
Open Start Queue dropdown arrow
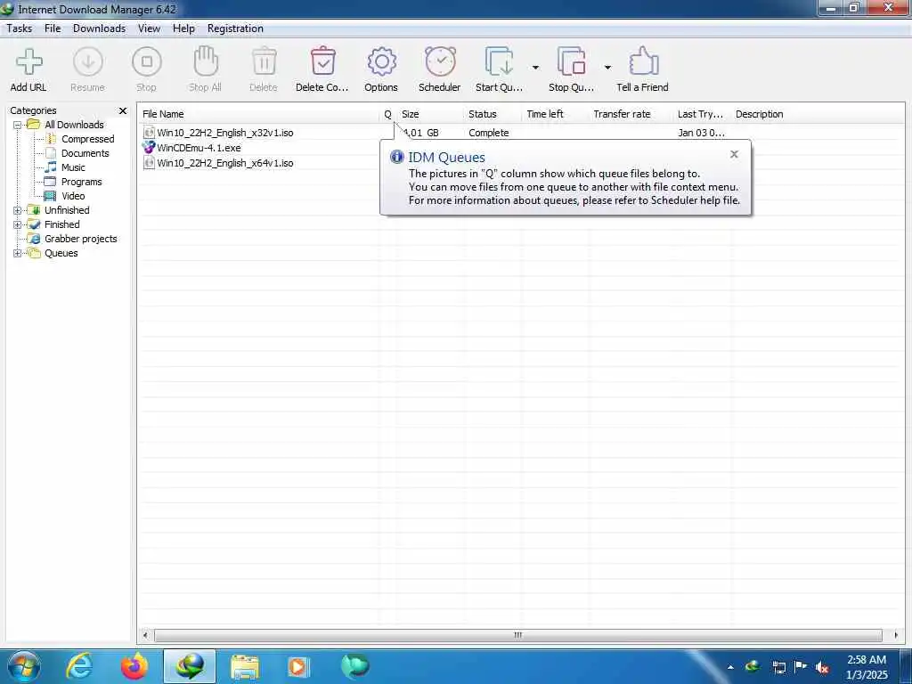535,68
